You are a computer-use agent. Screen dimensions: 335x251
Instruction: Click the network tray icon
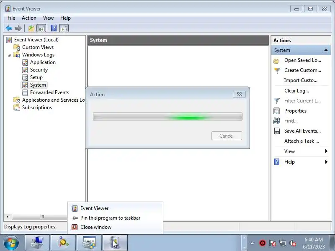point(283,243)
